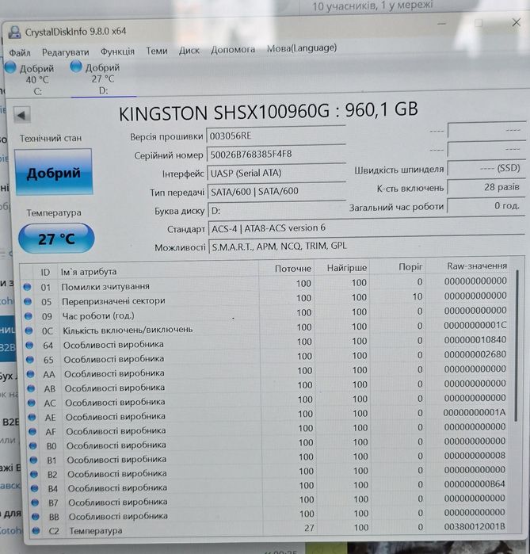
Task: Click the 27 °C temperature button
Action: point(56,239)
